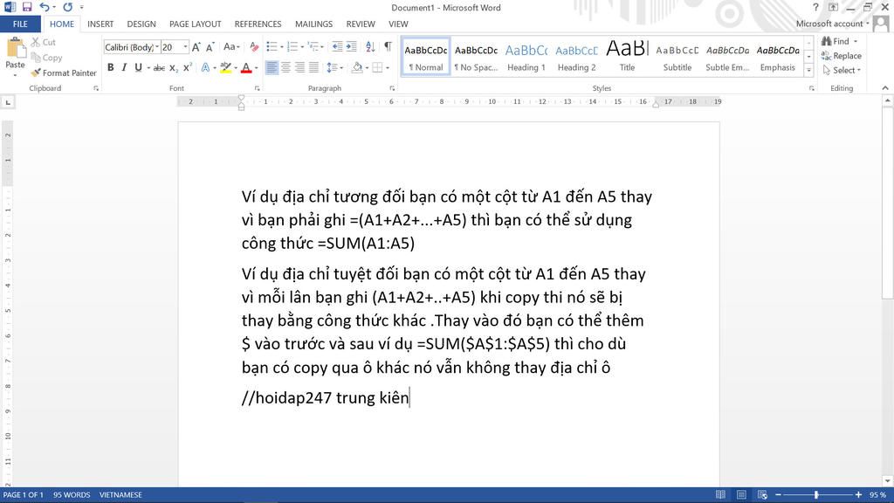
Task: Open the font name dropdown
Action: 157,47
